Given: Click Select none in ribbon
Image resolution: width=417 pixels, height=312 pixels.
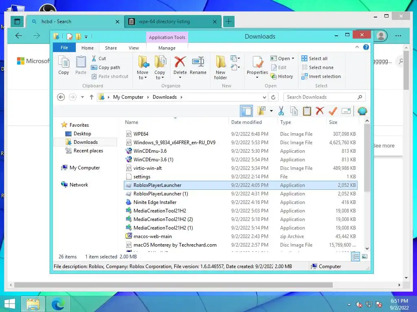Looking at the screenshot, I should [317, 67].
